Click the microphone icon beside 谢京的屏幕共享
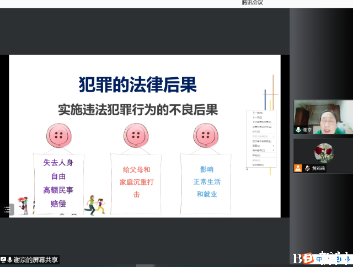The height and width of the screenshot is (267, 353). click(9, 259)
